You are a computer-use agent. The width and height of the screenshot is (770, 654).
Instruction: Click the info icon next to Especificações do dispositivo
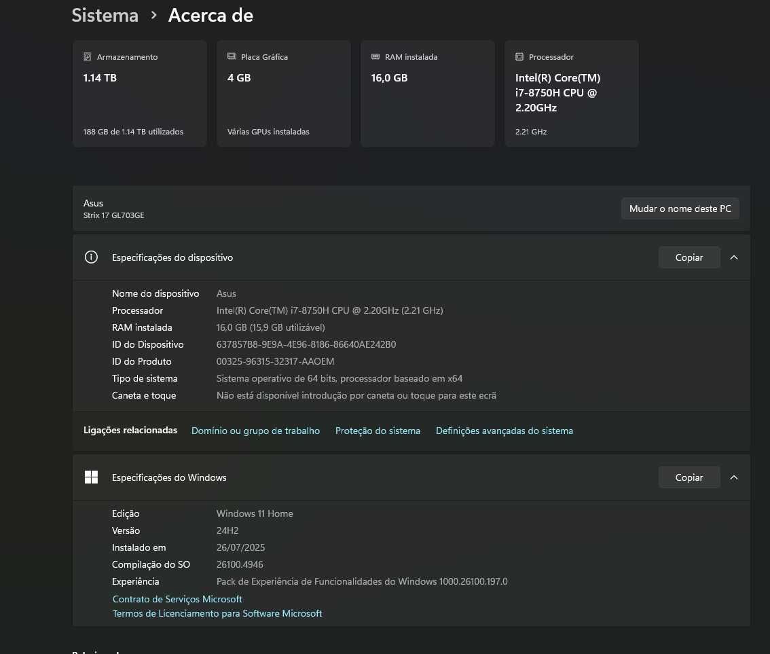pyautogui.click(x=92, y=257)
